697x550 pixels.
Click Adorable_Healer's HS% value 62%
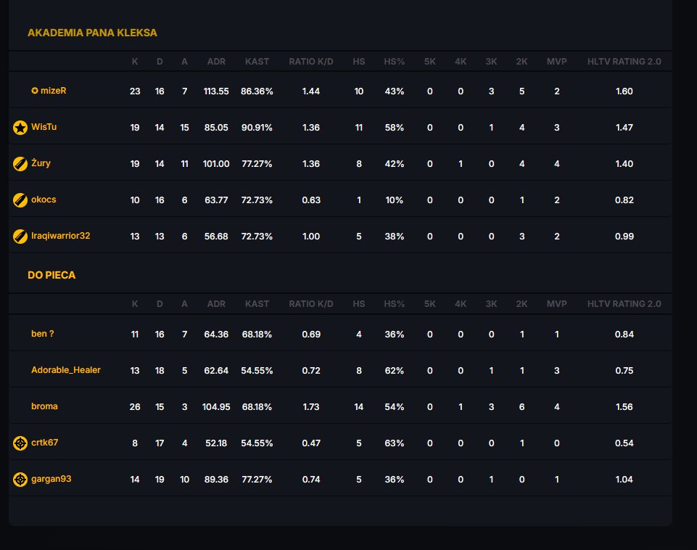(395, 371)
